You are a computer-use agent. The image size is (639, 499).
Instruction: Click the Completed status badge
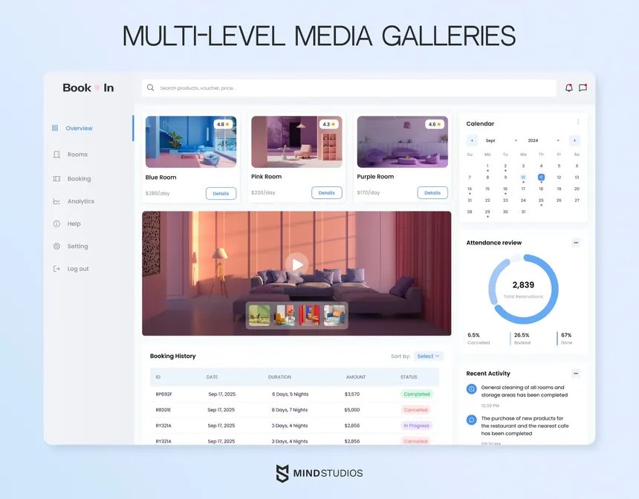tap(417, 394)
